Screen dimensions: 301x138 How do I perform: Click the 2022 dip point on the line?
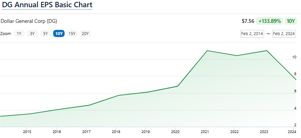coord(237,56)
